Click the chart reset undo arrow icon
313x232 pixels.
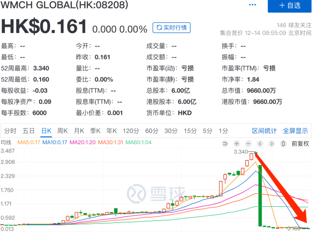225,143
